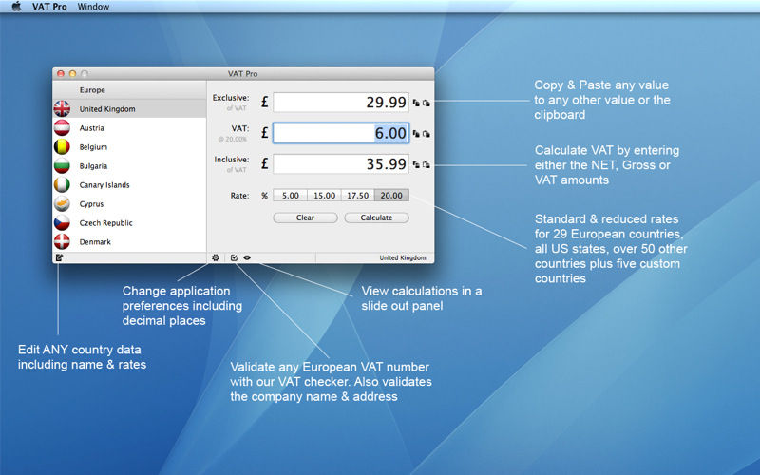This screenshot has height=475, width=760.
Task: Select the Denmark flag
Action: tap(62, 242)
